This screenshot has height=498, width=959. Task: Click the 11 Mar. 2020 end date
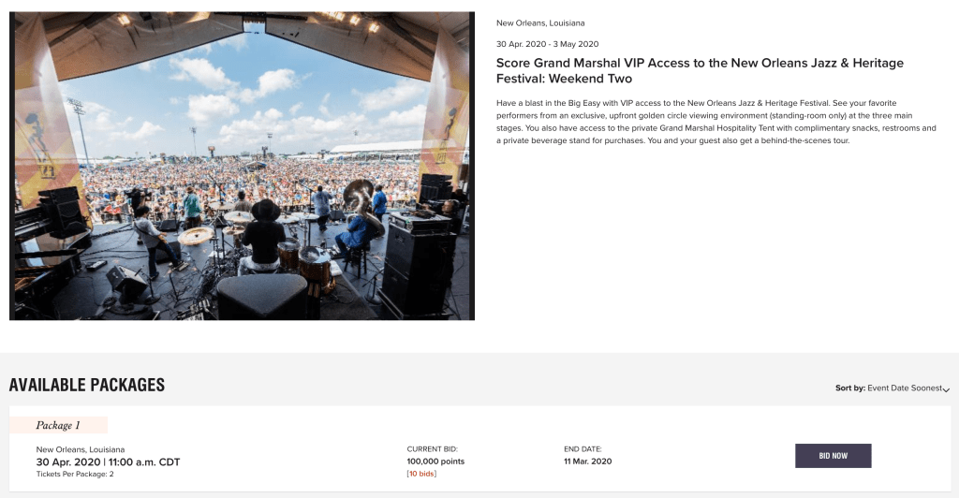588,461
